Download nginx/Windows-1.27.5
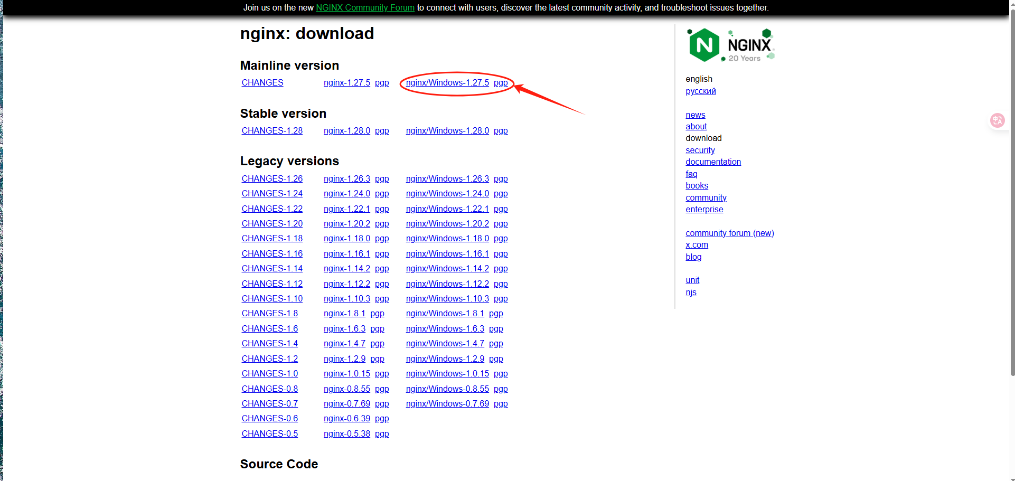 click(x=447, y=83)
